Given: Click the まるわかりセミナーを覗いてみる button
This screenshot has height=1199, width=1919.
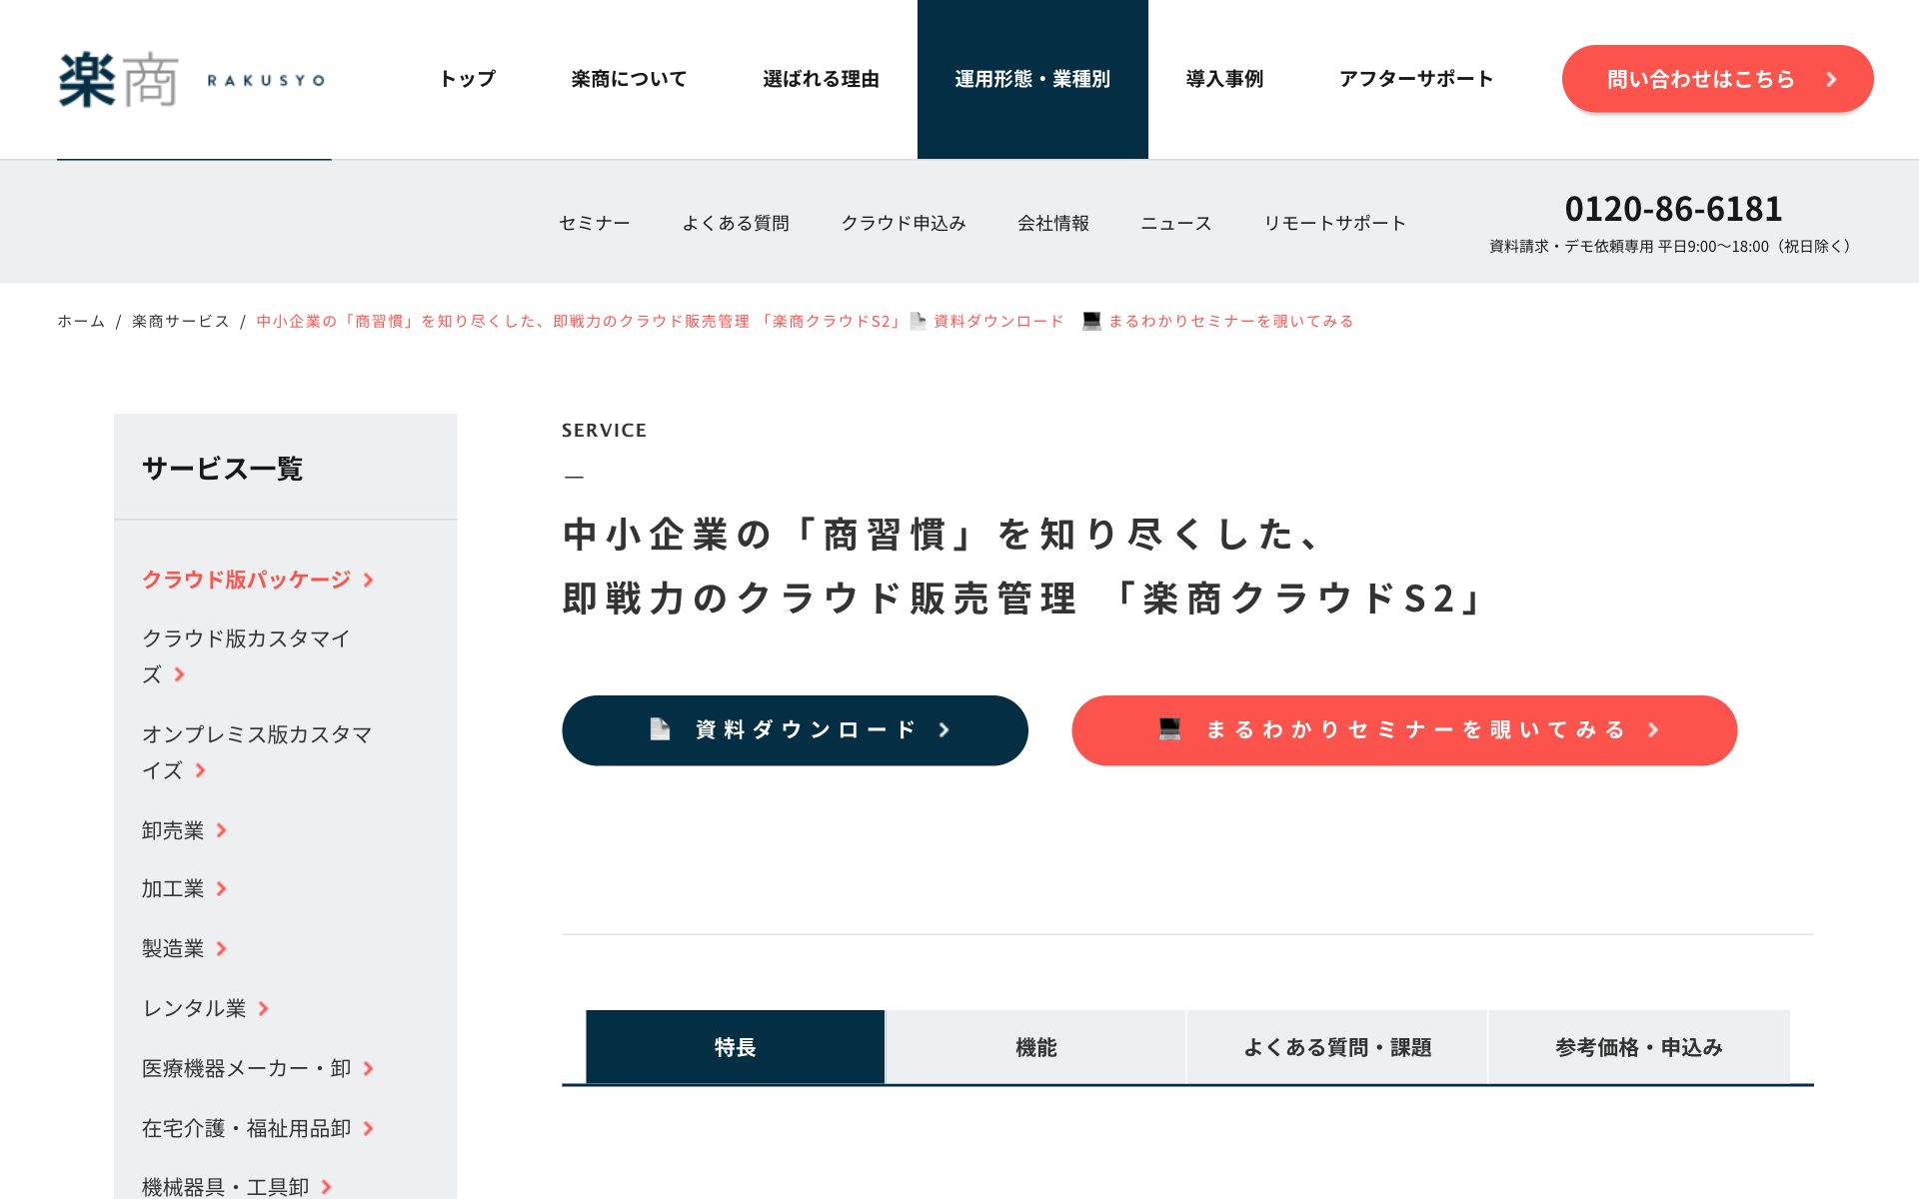Looking at the screenshot, I should tap(1404, 730).
